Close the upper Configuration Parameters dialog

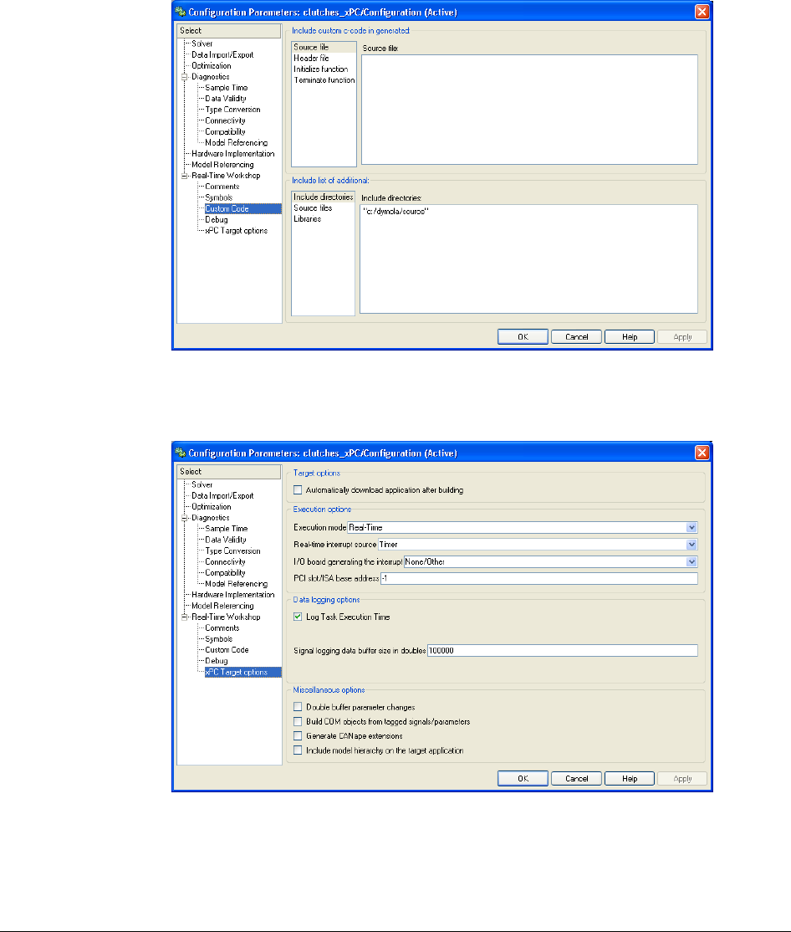pyautogui.click(x=702, y=12)
